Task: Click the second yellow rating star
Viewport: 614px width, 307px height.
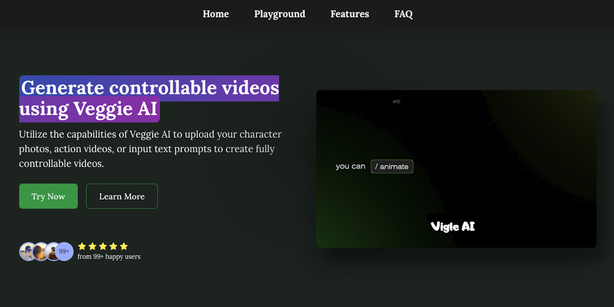Action: tap(92, 246)
